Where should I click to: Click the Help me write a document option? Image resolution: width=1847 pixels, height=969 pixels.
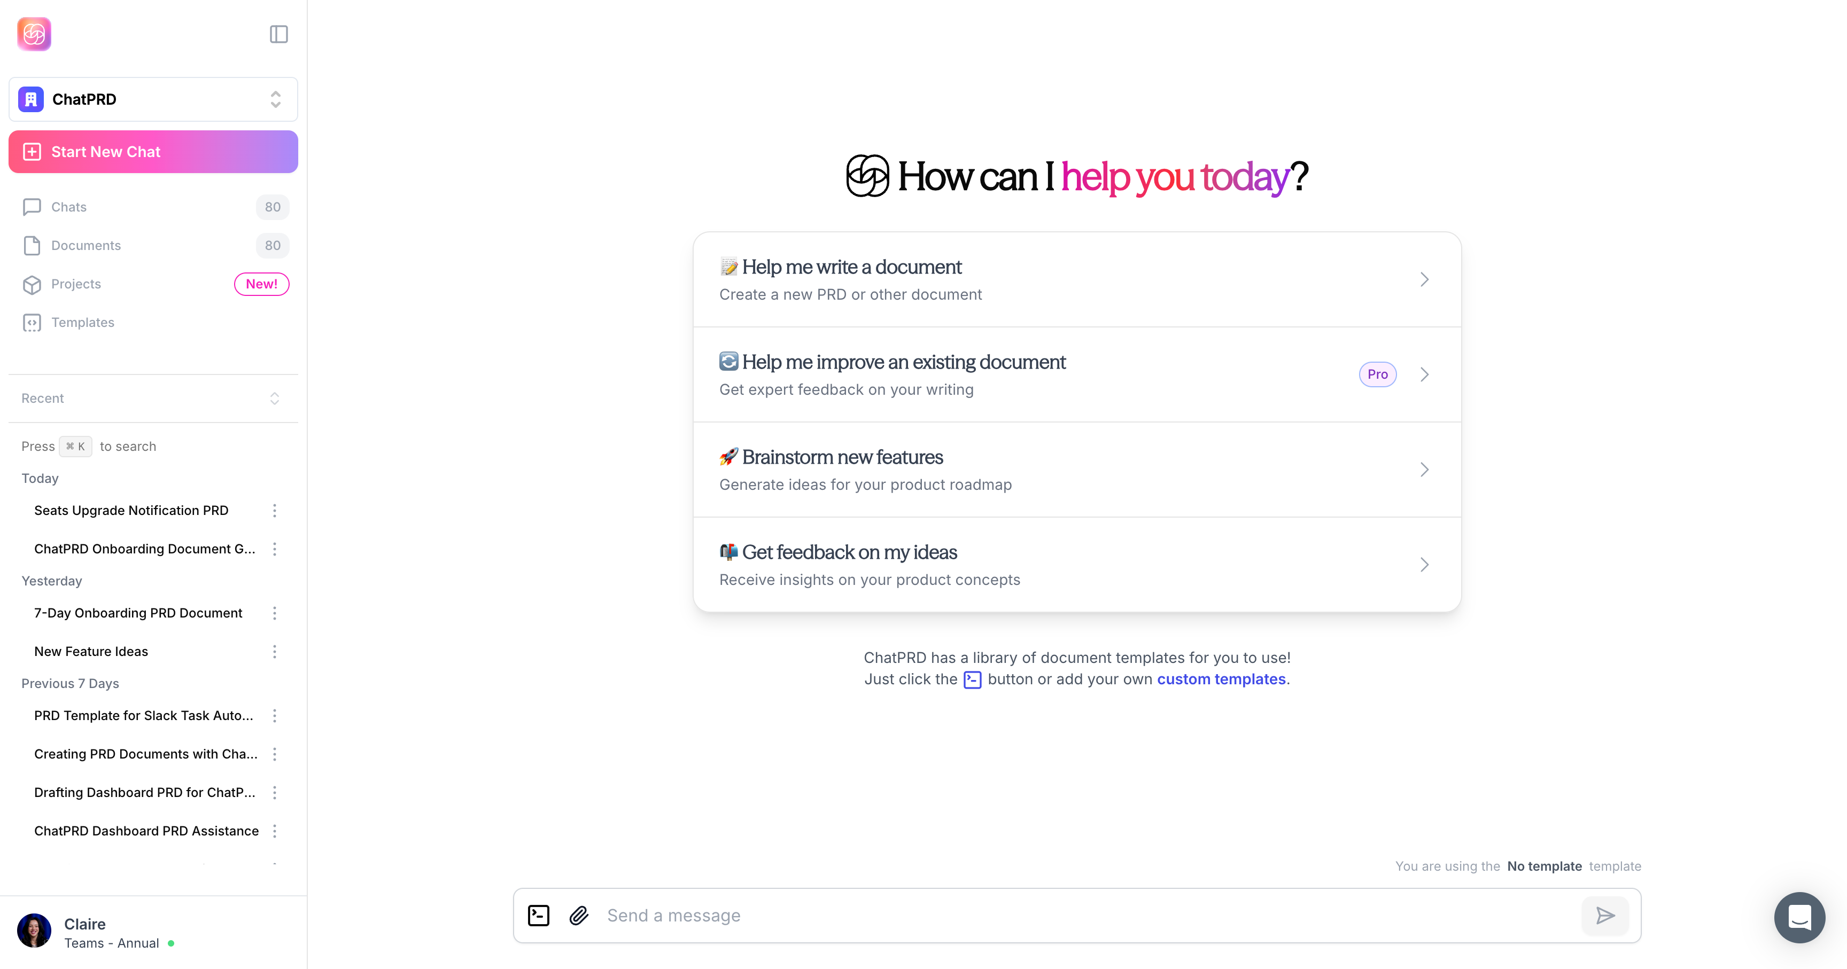[1076, 278]
